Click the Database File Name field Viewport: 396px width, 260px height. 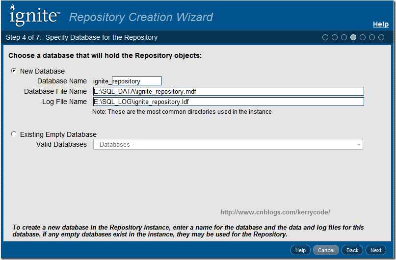click(x=229, y=91)
